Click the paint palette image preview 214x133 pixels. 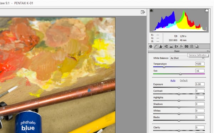click(57, 75)
